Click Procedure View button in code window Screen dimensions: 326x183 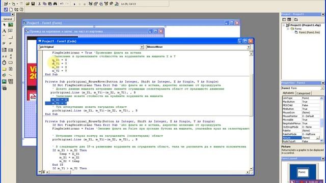pos(40,172)
